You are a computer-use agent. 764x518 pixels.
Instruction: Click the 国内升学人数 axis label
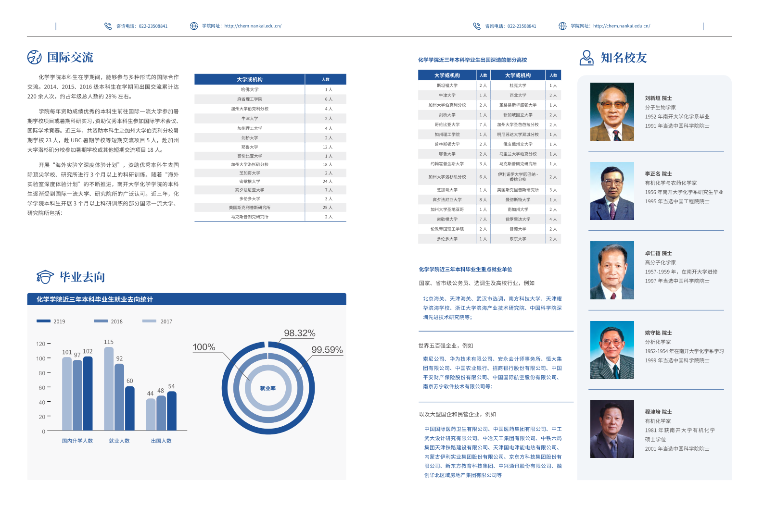(x=77, y=441)
